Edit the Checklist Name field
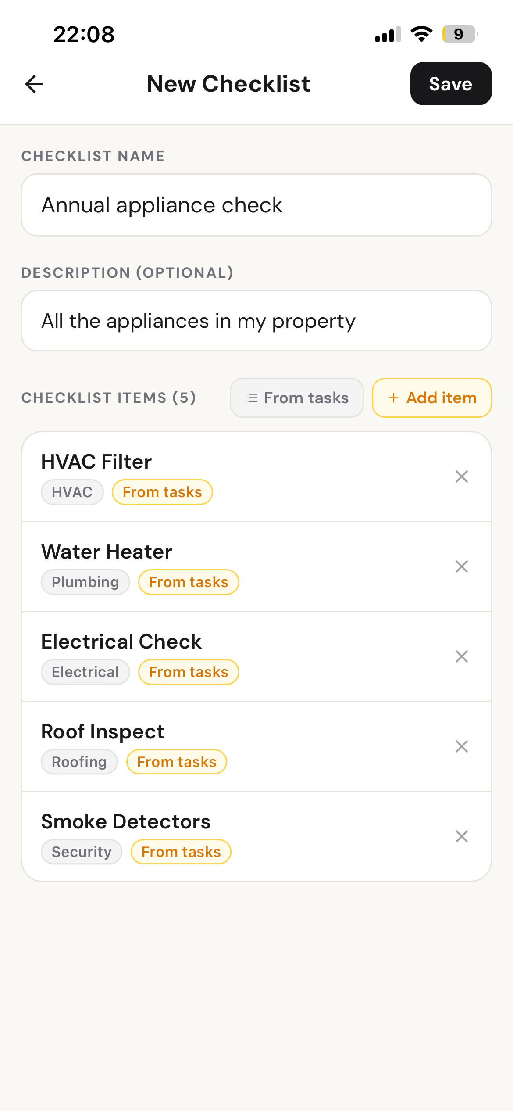 (x=256, y=205)
